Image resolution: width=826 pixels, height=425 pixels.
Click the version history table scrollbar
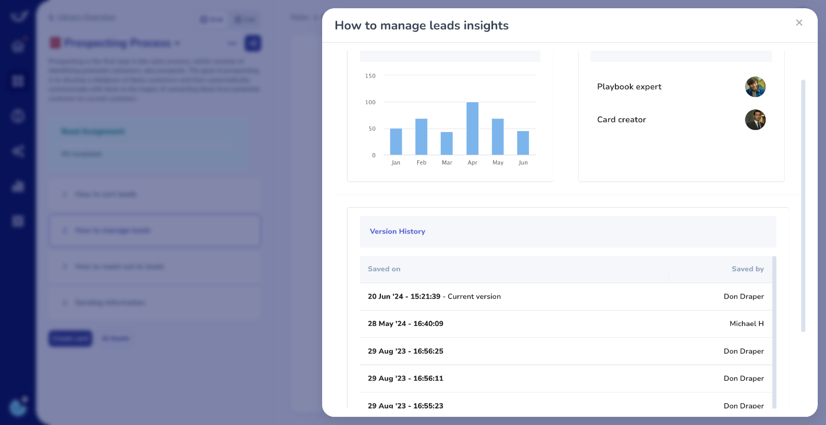pos(774,330)
